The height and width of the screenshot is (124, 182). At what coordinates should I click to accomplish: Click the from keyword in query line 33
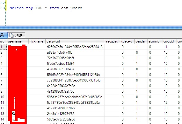pos(54,8)
